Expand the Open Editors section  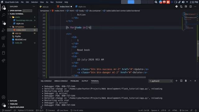click(x=16, y=11)
